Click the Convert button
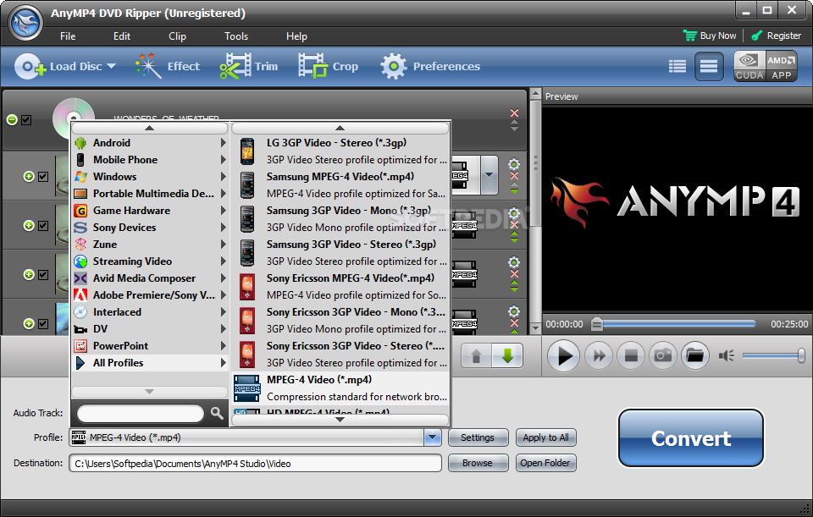Viewport: 813px width, 517px height. (691, 438)
